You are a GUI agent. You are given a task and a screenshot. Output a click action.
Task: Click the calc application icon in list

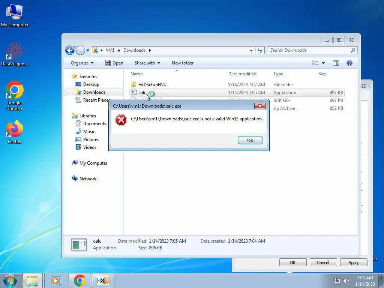[x=134, y=92]
